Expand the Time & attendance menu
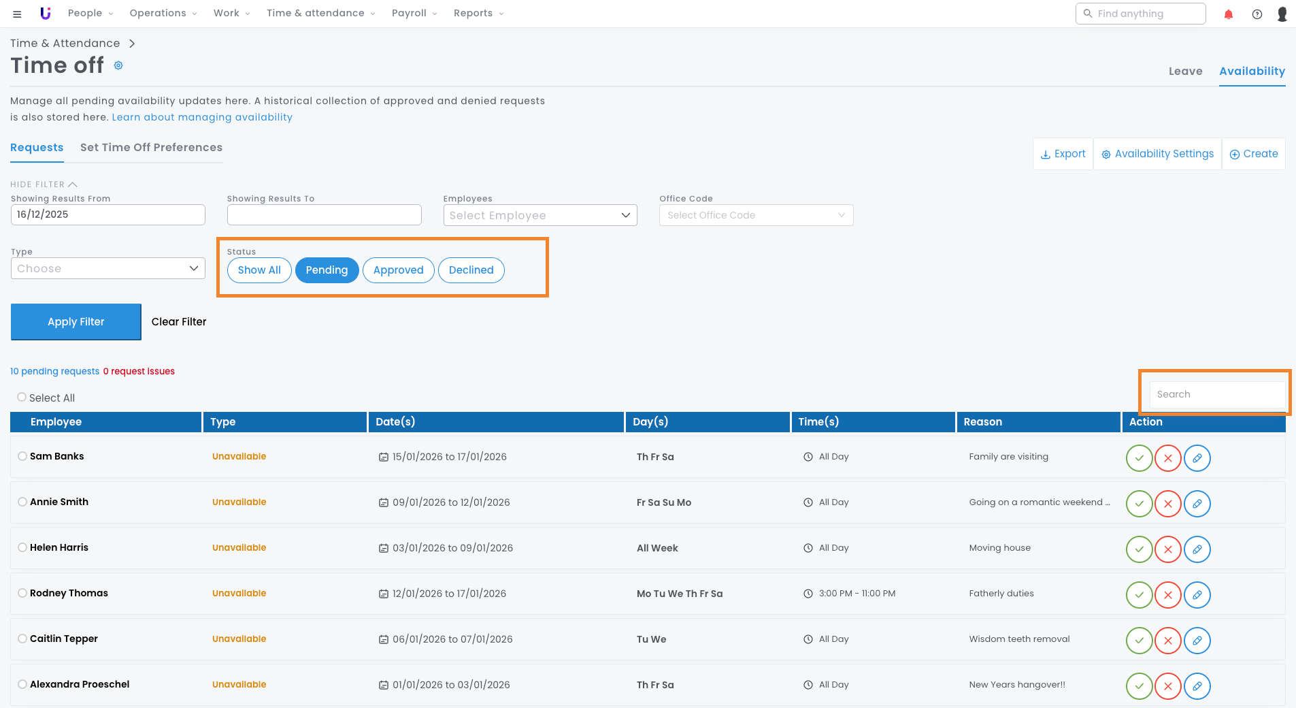This screenshot has width=1296, height=708. click(x=321, y=14)
